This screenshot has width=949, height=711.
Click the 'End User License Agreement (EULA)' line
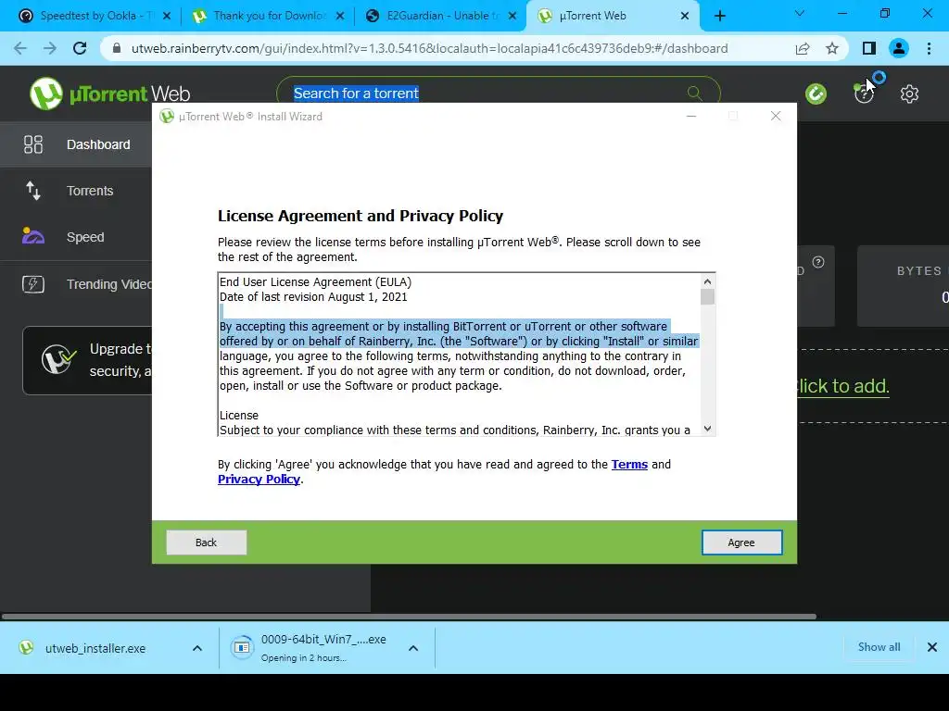[x=315, y=281]
